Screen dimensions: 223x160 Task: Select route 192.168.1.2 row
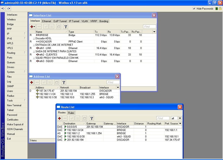[120, 133]
